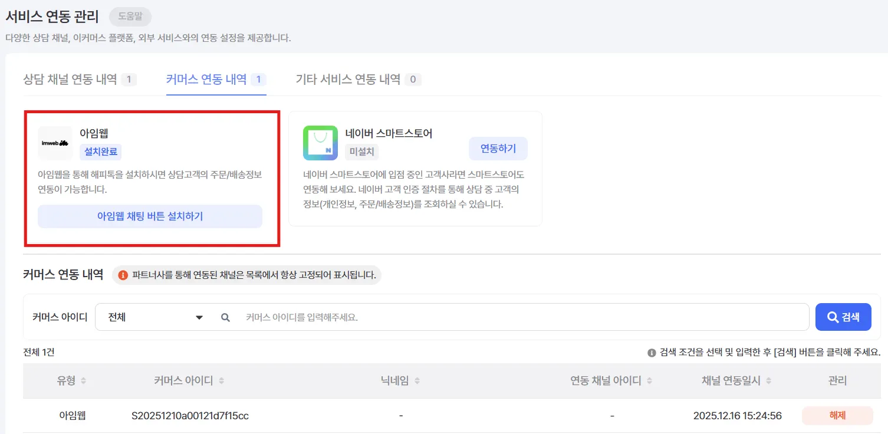Screen dimensions: 888x434
Task: Click commerce ID S20251210a00121d7f15cc cell
Action: [190, 416]
